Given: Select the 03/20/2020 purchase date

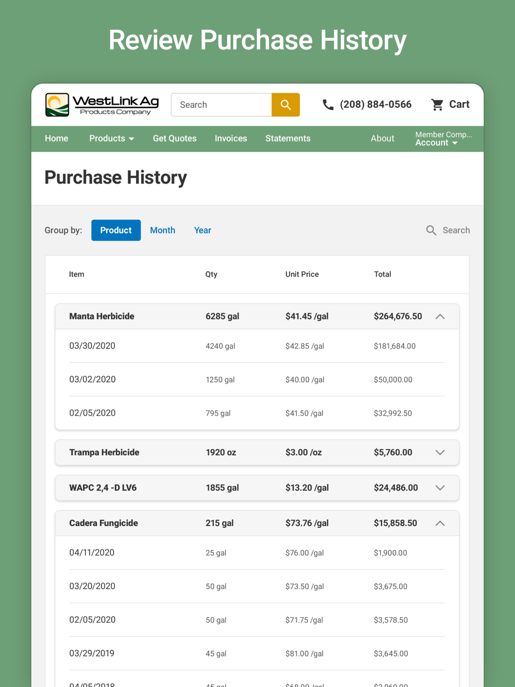Looking at the screenshot, I should tap(93, 586).
